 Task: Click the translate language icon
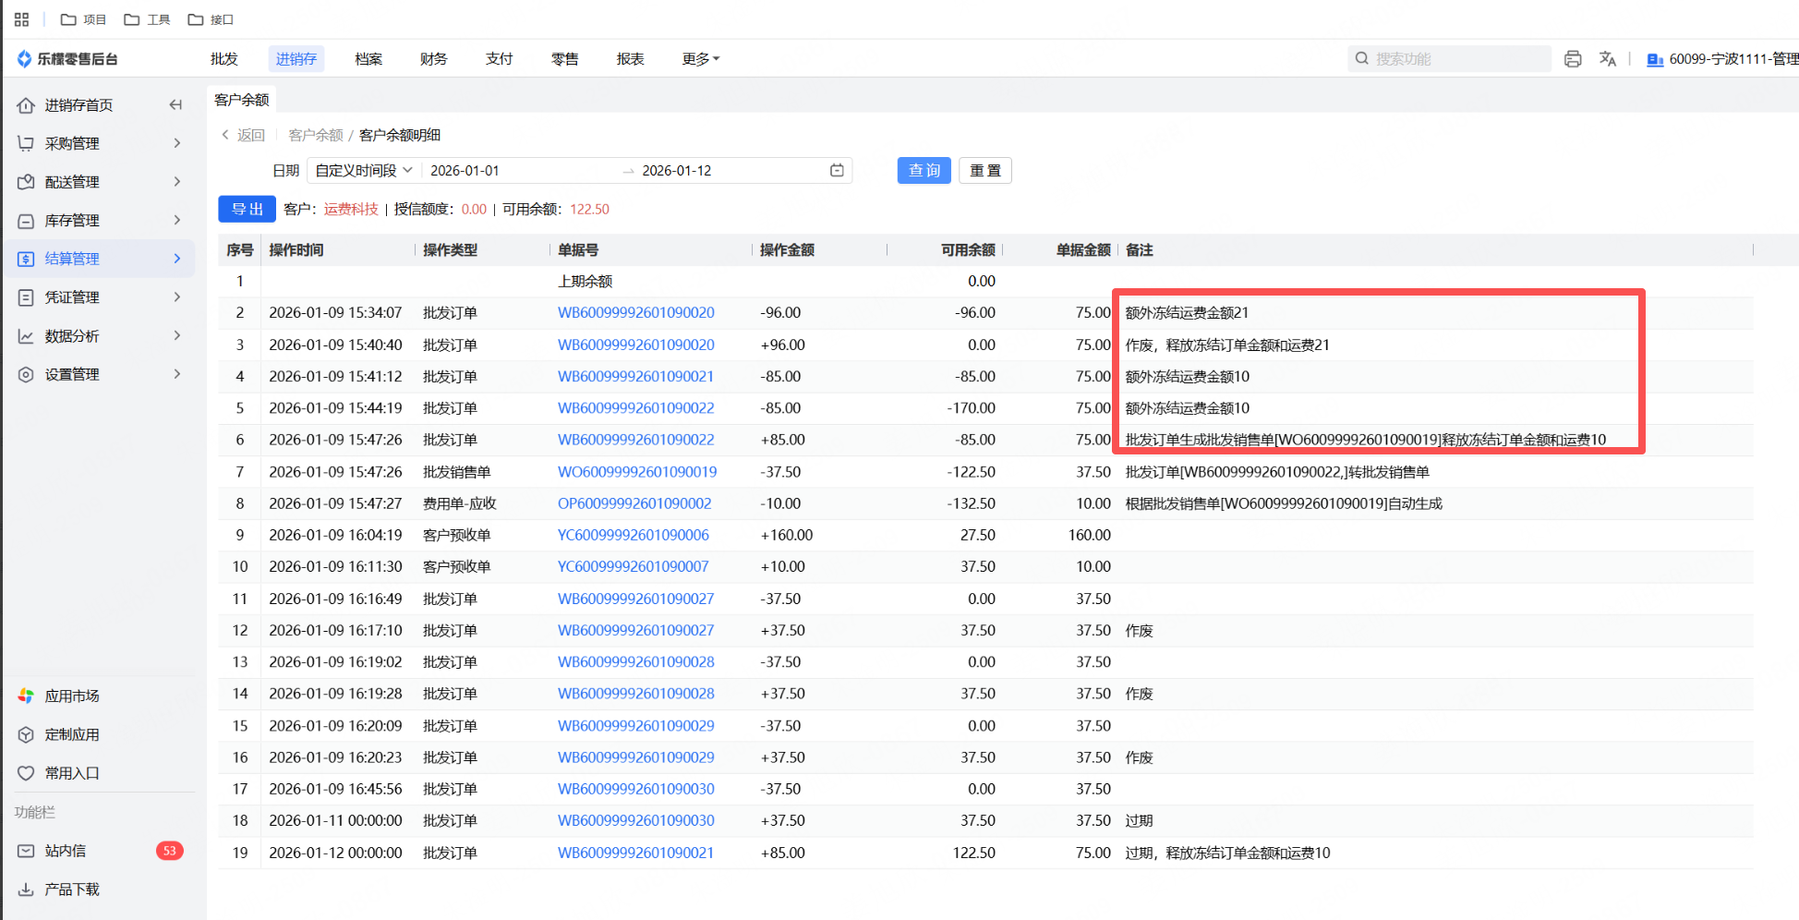tap(1608, 59)
